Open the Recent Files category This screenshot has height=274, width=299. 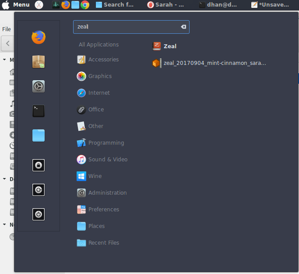98,243
